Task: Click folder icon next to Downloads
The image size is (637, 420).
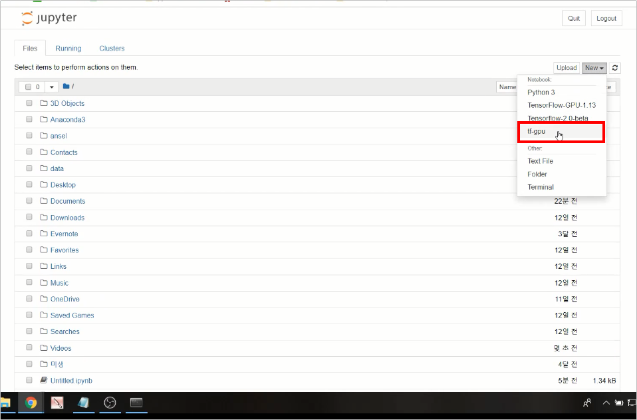Action: point(44,218)
